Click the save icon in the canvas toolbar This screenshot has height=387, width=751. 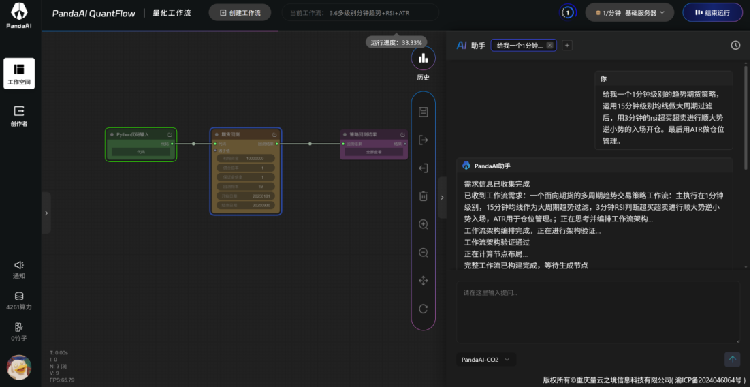tap(424, 112)
